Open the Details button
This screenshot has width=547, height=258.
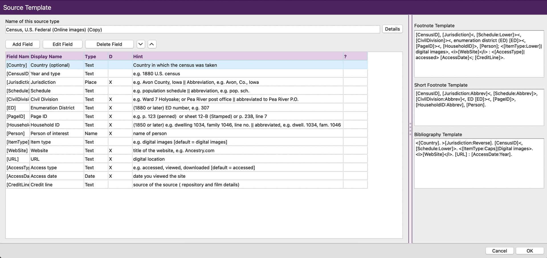coord(392,29)
